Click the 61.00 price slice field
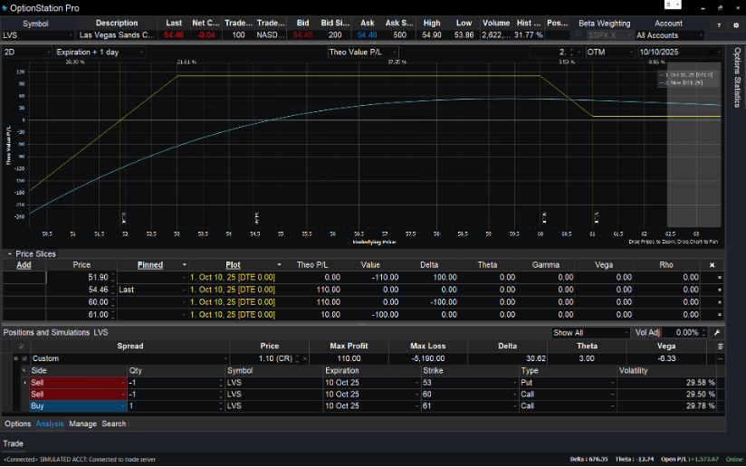Image resolution: width=746 pixels, height=467 pixels. 81,314
